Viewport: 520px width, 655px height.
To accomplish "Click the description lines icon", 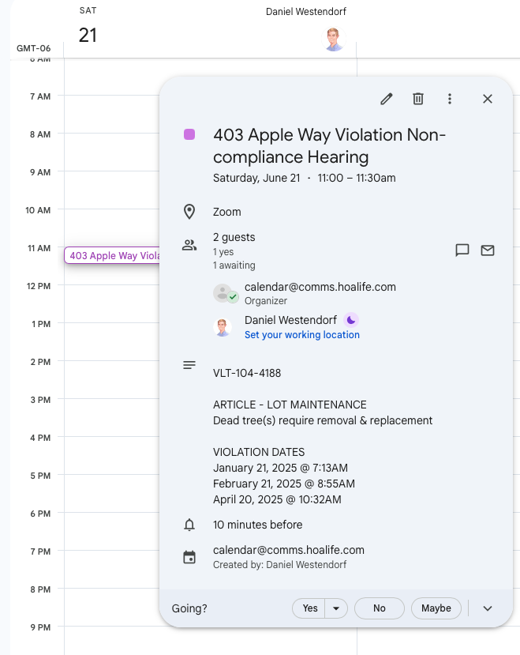I will 189,365.
